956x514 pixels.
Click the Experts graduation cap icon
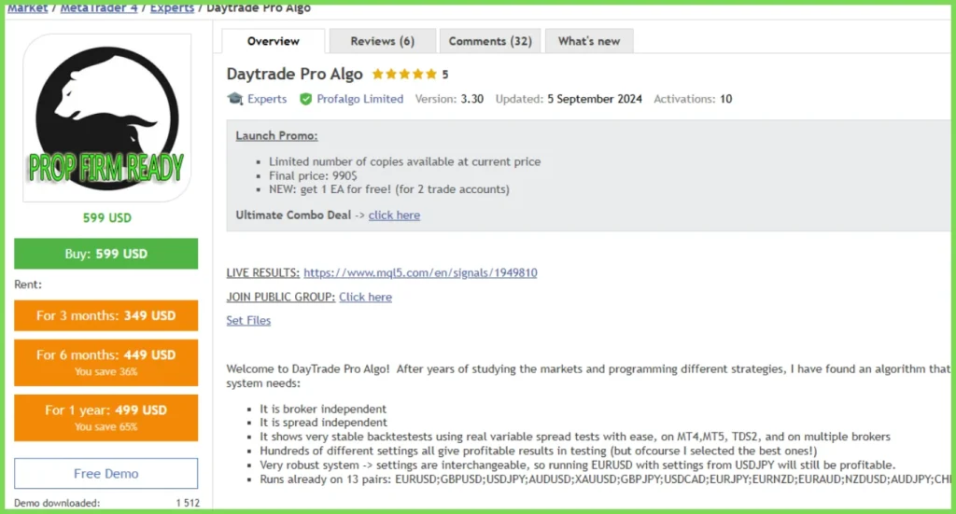coord(235,99)
